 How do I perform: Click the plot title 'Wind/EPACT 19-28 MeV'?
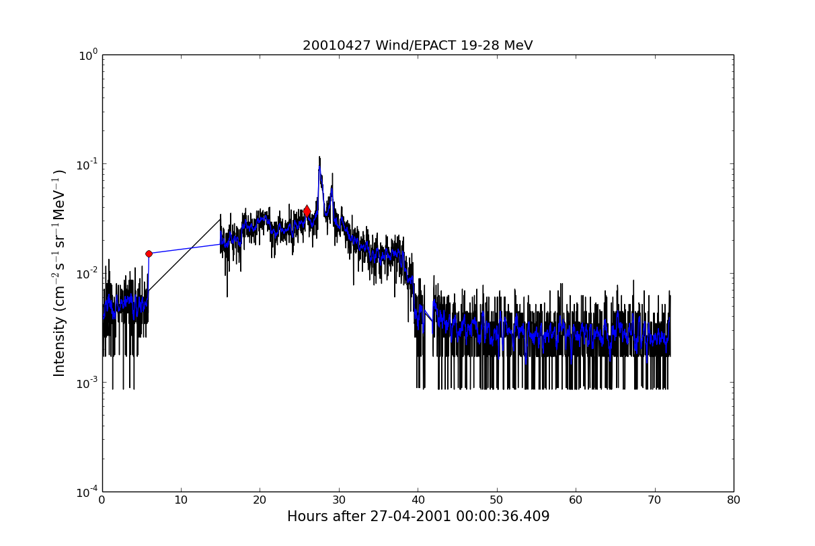tap(417, 46)
